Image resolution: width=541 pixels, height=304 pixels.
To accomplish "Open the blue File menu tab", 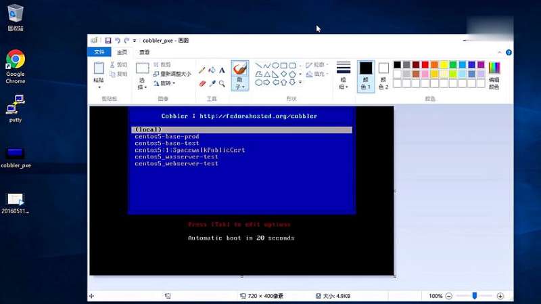I will 99,52.
